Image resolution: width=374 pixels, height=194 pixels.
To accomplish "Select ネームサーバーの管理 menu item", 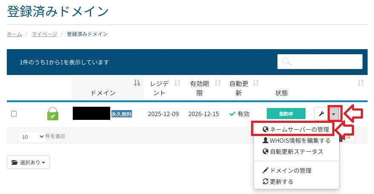I will (296, 130).
